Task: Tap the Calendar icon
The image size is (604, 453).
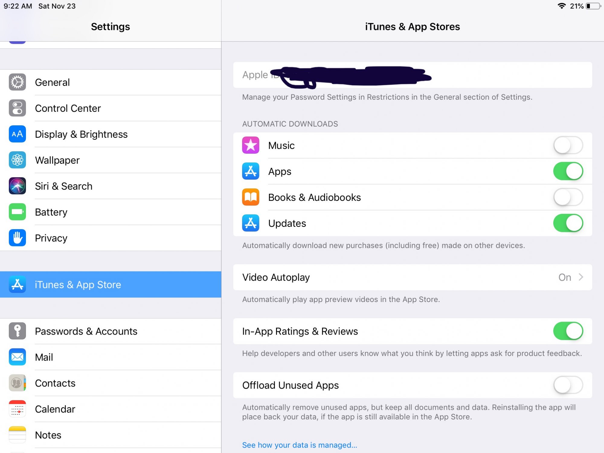Action: (x=17, y=409)
